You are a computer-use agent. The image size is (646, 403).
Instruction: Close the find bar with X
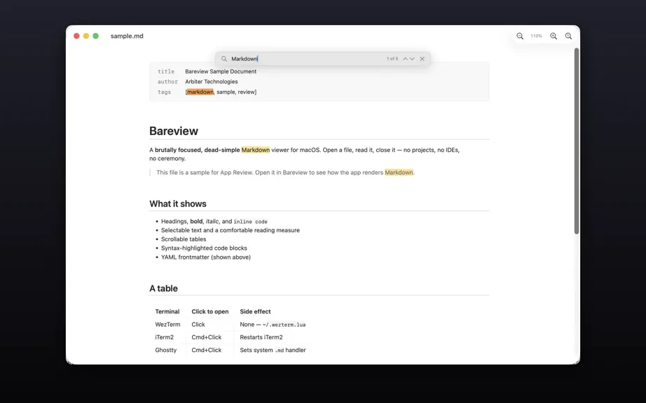422,59
